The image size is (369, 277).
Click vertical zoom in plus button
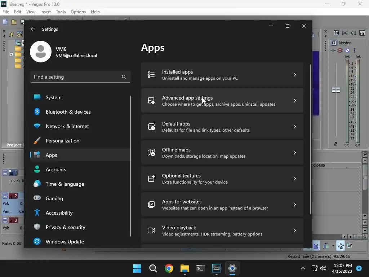pos(365,222)
